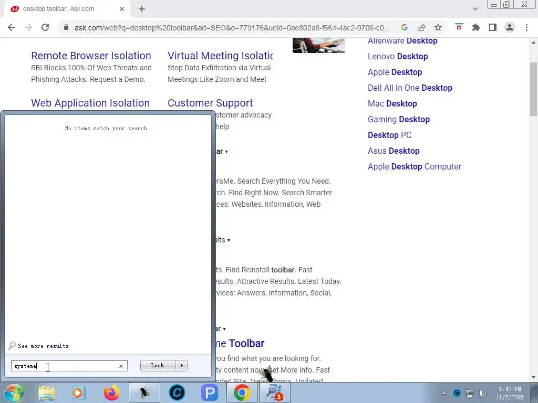Viewport: 538px width, 403px height.
Task: Click the scrollbar up arrow
Action: point(533,43)
